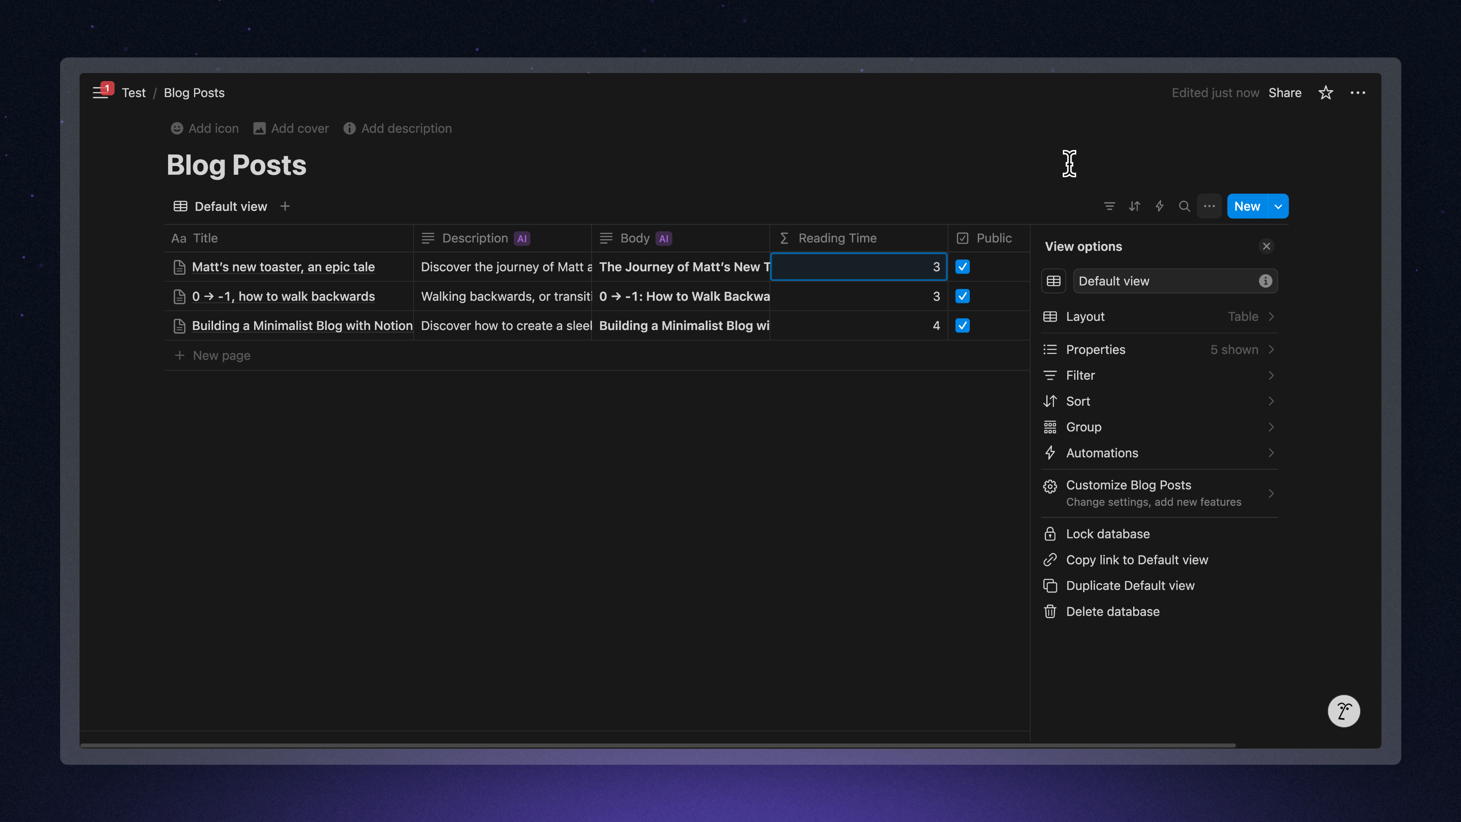Screen dimensions: 1461x822
Task: Click the Body column header
Action: [x=681, y=239]
